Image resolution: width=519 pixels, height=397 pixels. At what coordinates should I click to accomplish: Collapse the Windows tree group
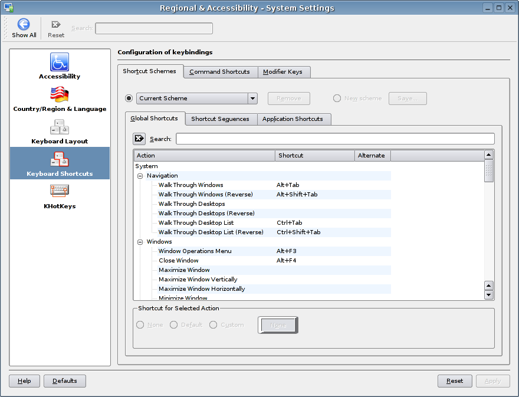click(x=140, y=242)
